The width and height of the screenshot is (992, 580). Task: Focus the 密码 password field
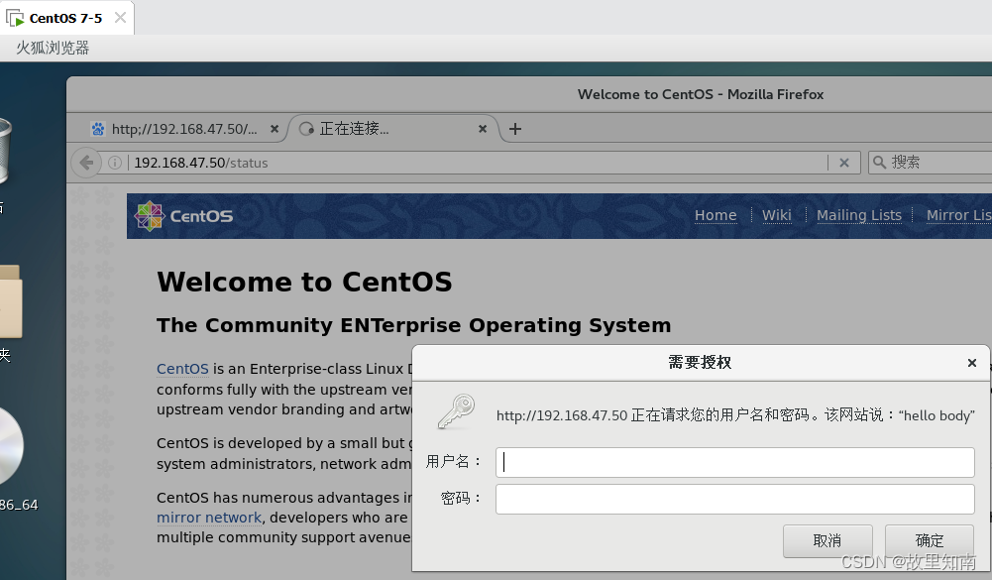pos(734,499)
